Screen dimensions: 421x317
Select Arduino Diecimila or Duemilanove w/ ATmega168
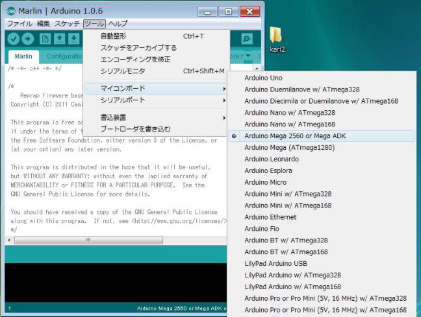(x=322, y=101)
